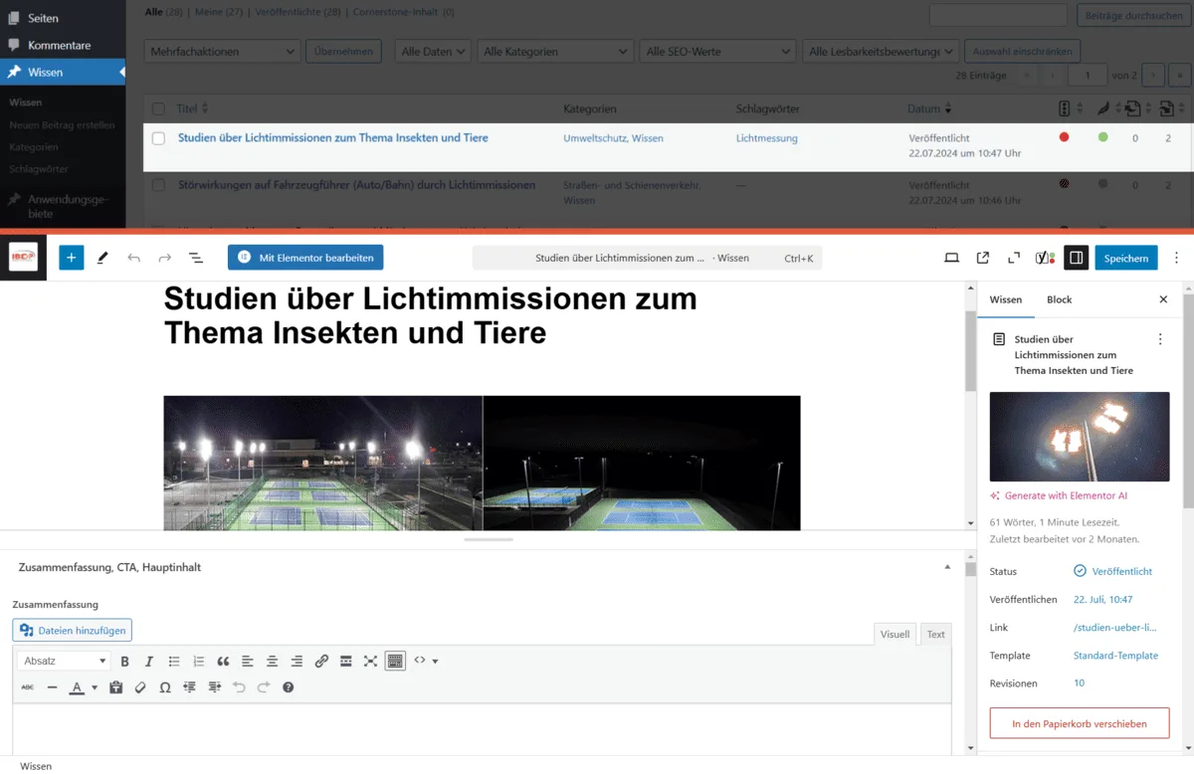Insert the Read More tag
This screenshot has width=1194, height=774.
pyautogui.click(x=345, y=661)
